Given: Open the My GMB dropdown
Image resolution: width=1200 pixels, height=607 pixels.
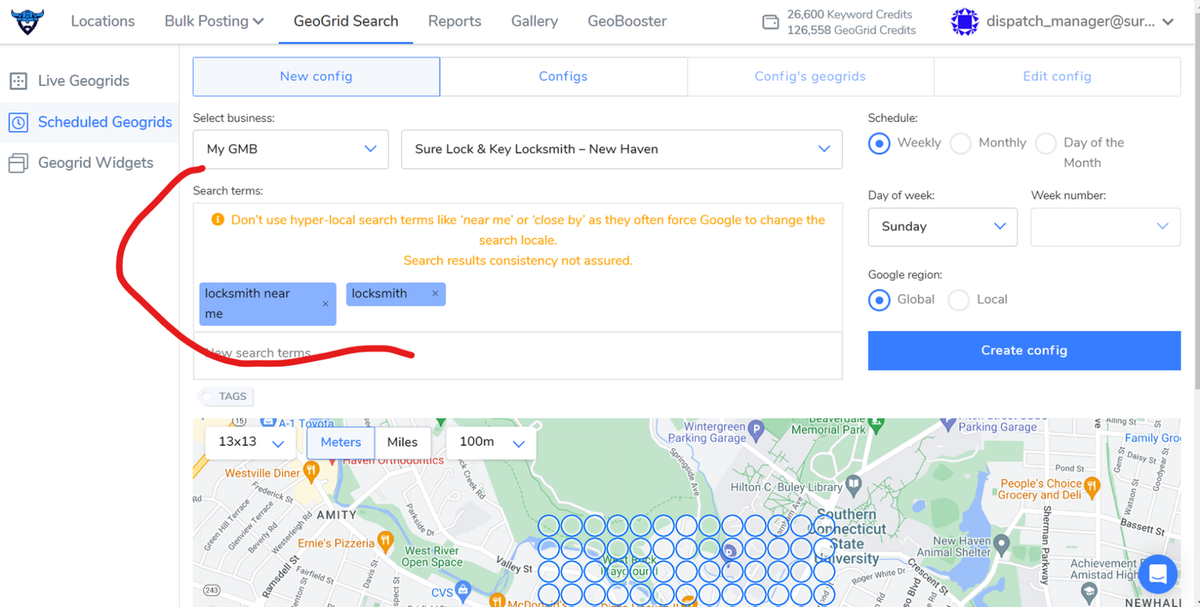Looking at the screenshot, I should (x=291, y=149).
